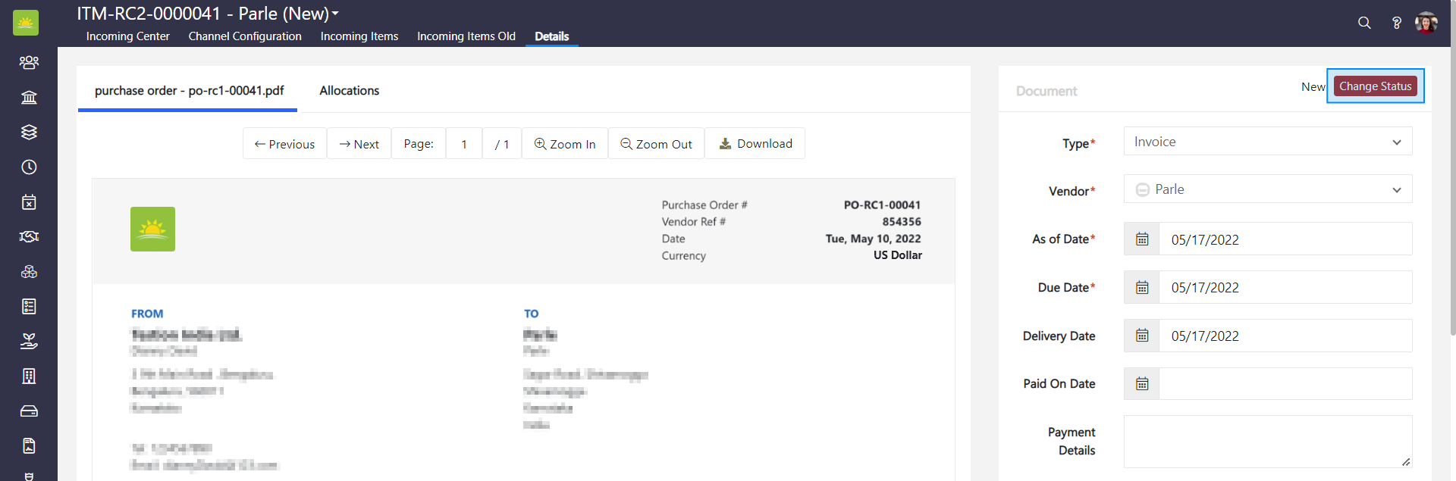Screen dimensions: 1456x481
Task: Click the Payment Details text area
Action: pyautogui.click(x=1267, y=441)
